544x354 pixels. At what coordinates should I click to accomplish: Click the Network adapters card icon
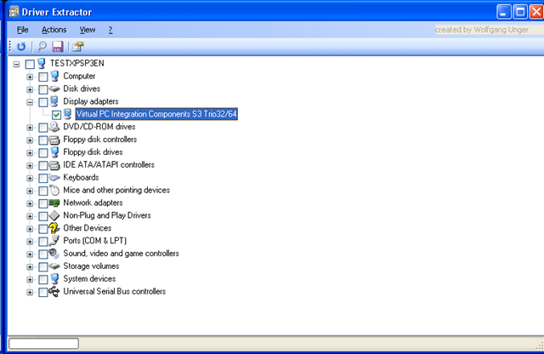tap(54, 203)
